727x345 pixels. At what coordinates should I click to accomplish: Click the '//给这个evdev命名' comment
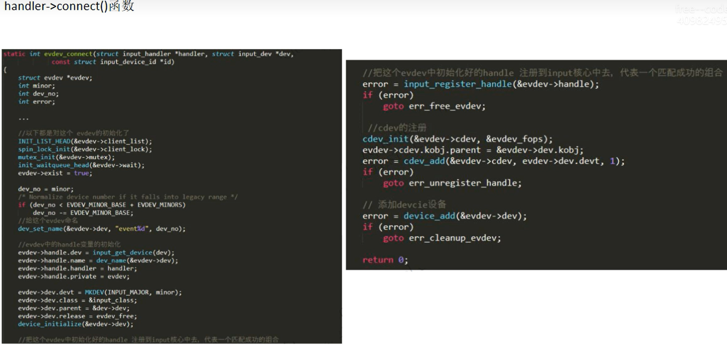coord(48,220)
